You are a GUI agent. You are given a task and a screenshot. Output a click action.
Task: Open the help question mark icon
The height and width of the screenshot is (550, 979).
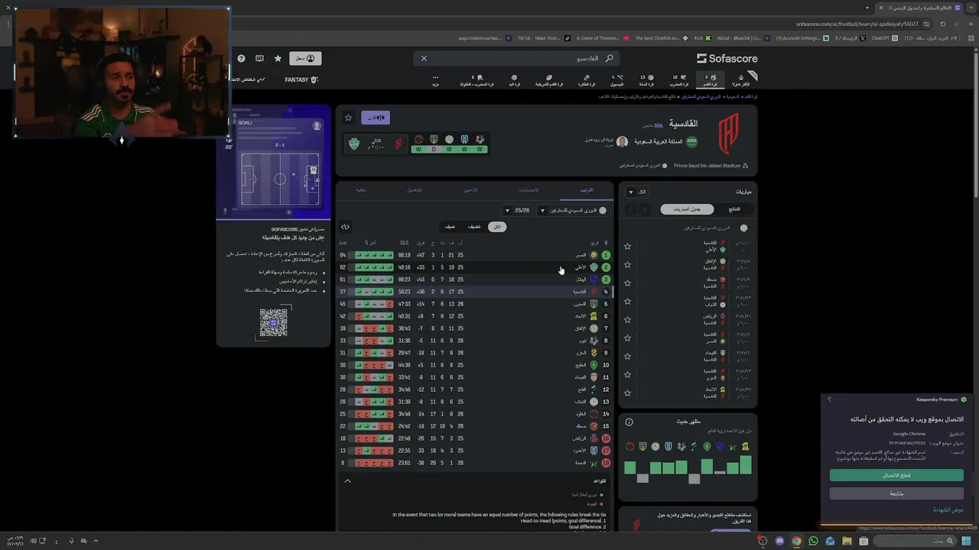pyautogui.click(x=241, y=58)
